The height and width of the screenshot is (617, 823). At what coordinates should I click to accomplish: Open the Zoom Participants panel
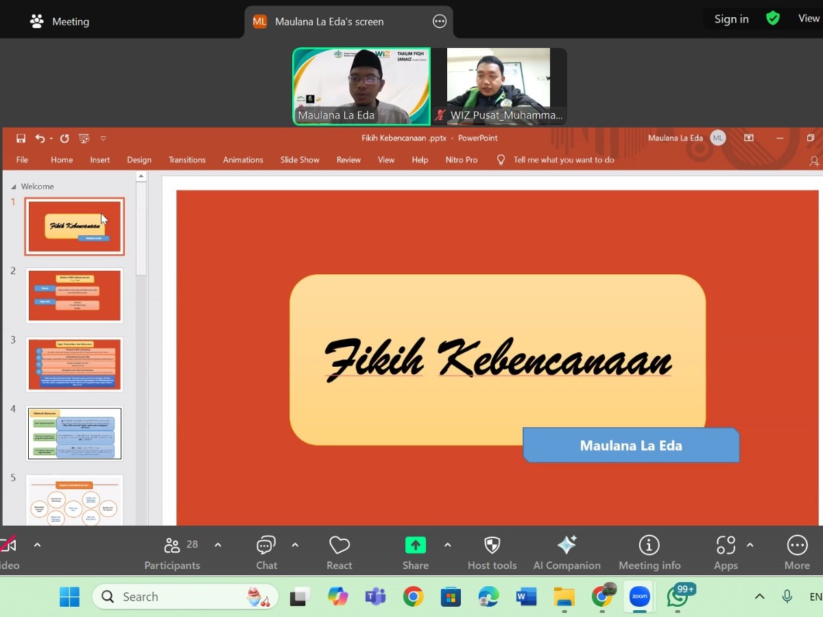(x=172, y=553)
